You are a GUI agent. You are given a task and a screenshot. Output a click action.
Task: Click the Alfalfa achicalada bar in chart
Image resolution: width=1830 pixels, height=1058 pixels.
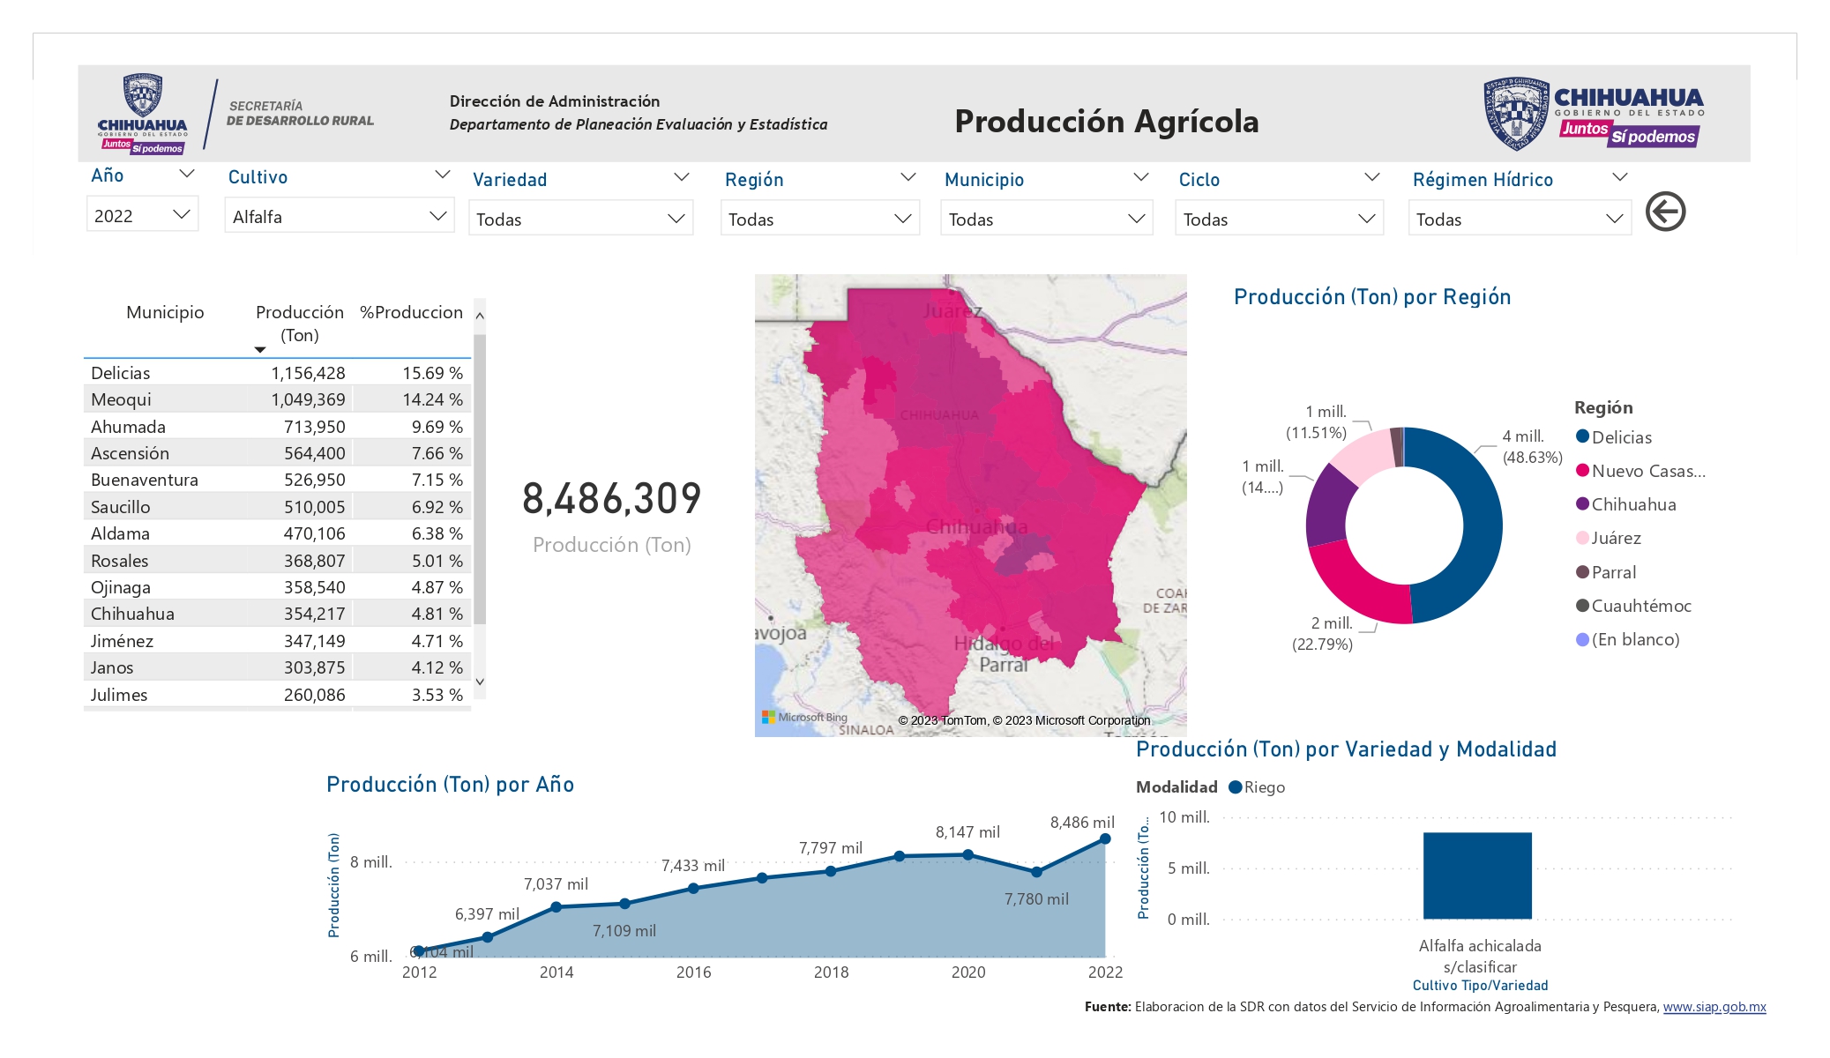[x=1477, y=875]
